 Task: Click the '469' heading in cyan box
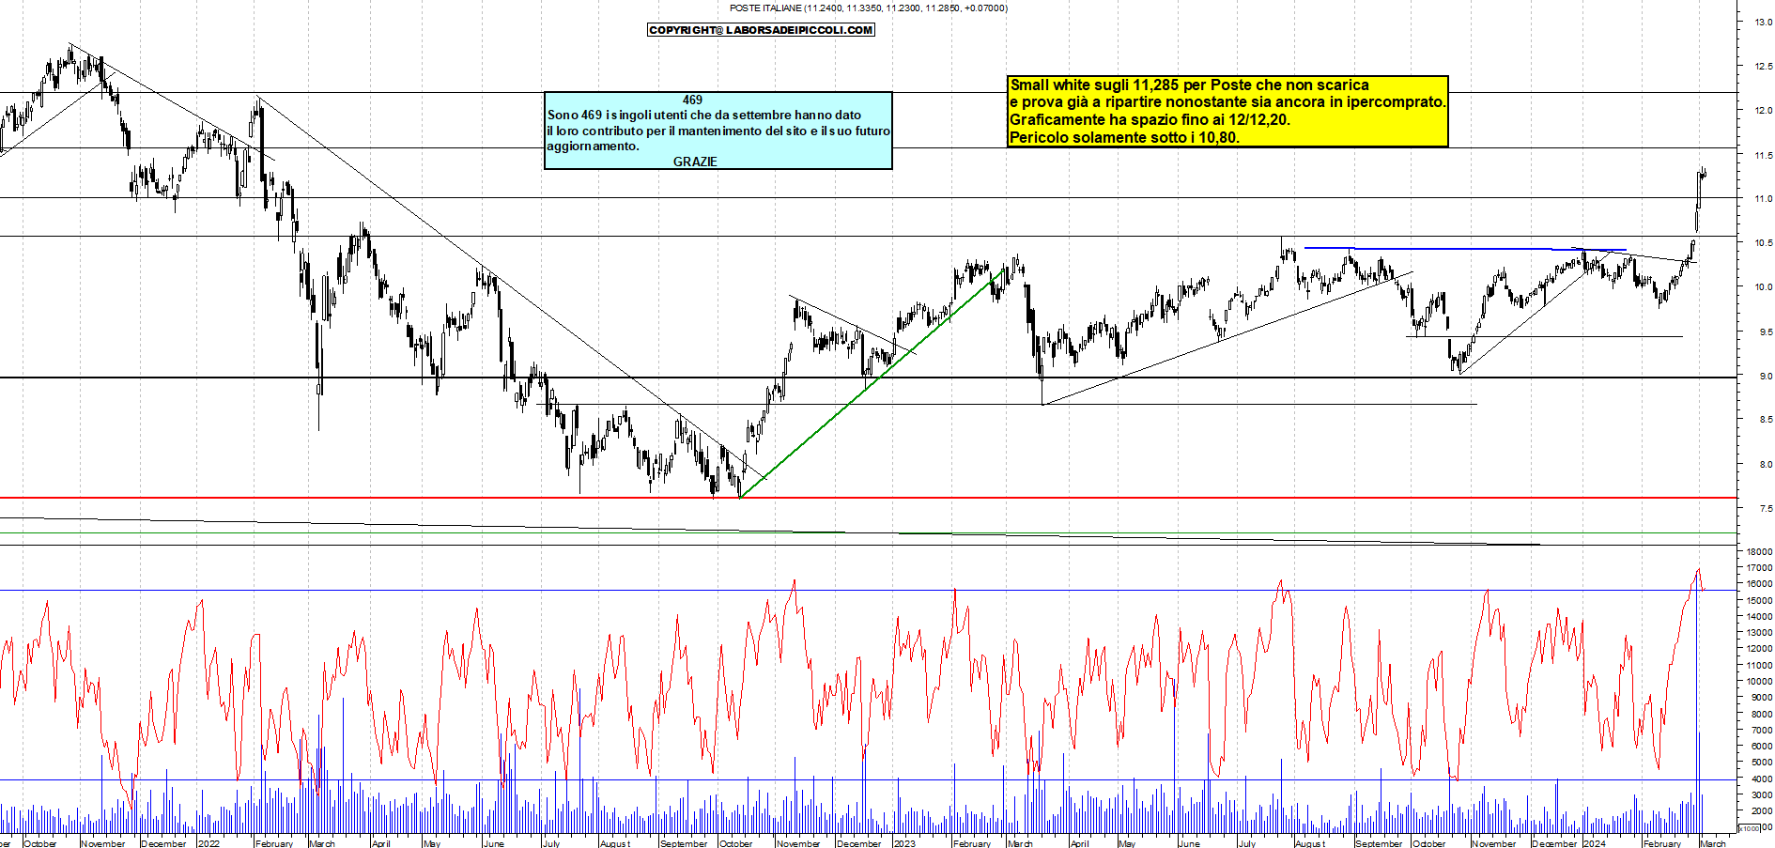(x=692, y=100)
